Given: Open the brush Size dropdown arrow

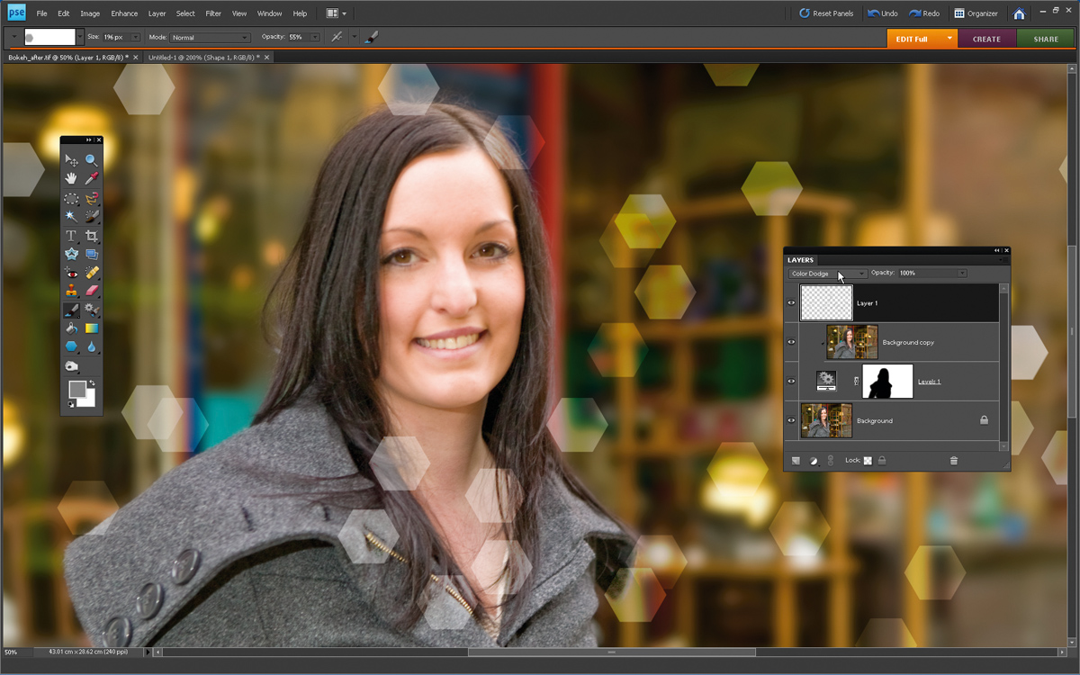Looking at the screenshot, I should [136, 38].
